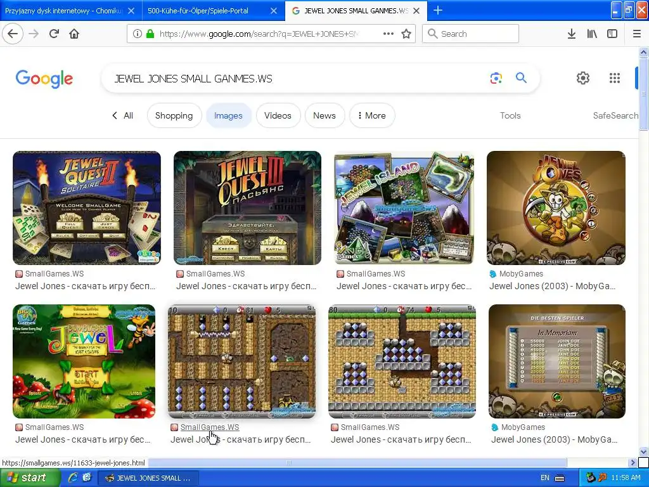The image size is (649, 487).
Task: Toggle the sidebar view icon
Action: [612, 34]
